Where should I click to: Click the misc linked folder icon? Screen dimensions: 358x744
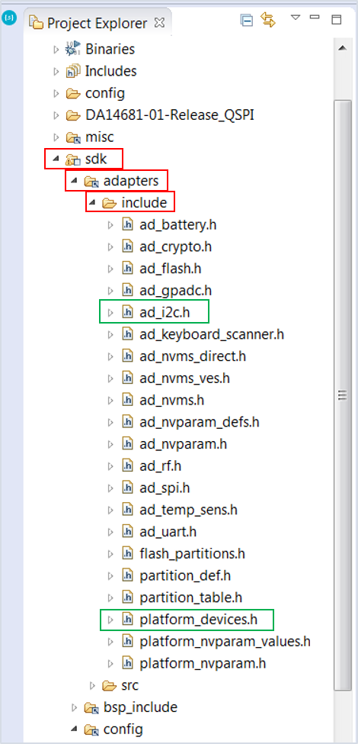click(73, 137)
